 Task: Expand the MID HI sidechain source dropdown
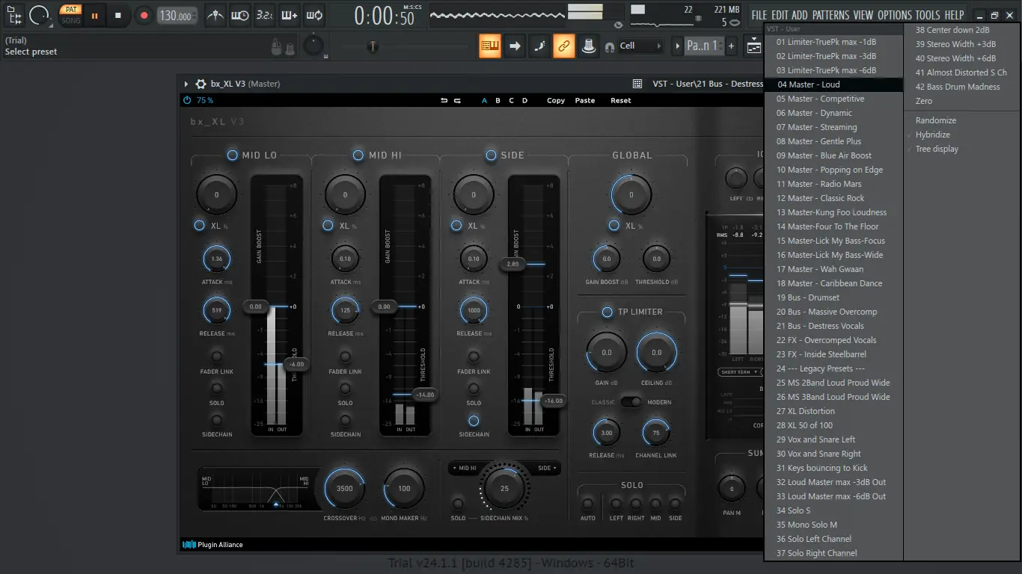point(464,468)
